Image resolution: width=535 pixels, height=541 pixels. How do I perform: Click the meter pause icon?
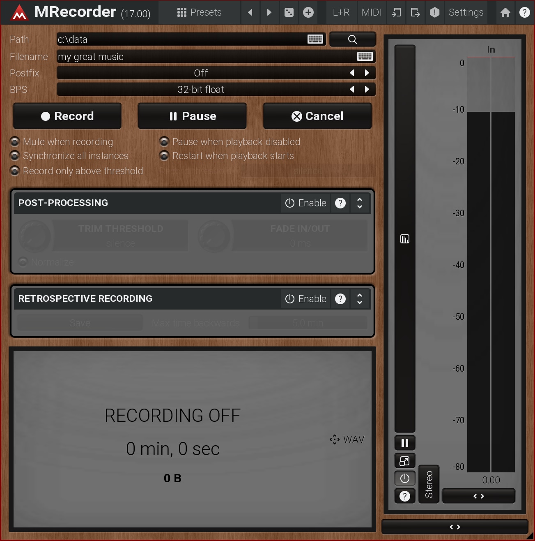(405, 443)
